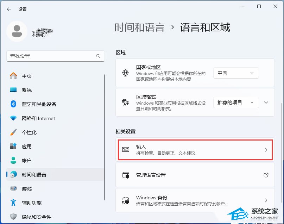Open the 中国 country dropdown
This screenshot has width=284, height=224.
point(236,73)
